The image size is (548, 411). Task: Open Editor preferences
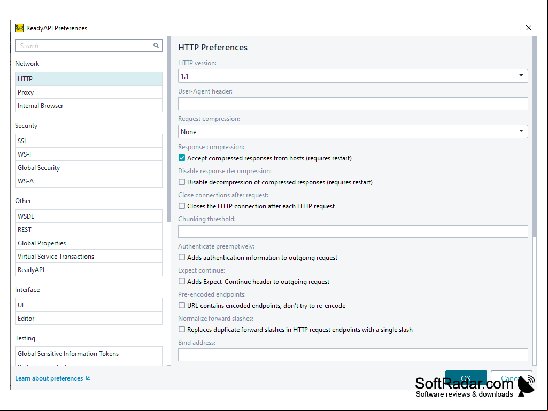coord(89,319)
